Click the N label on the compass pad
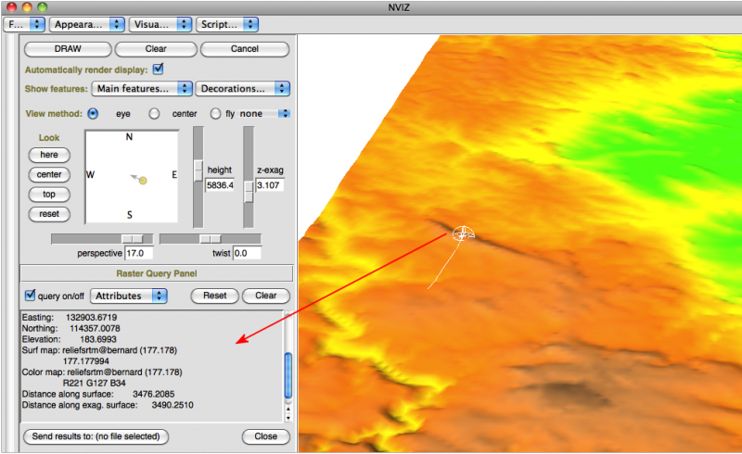 click(x=129, y=137)
